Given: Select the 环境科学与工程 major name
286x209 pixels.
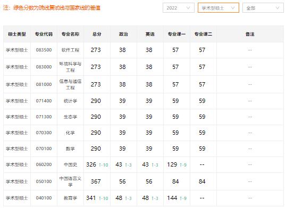Looking at the screenshot, I should pyautogui.click(x=70, y=67).
